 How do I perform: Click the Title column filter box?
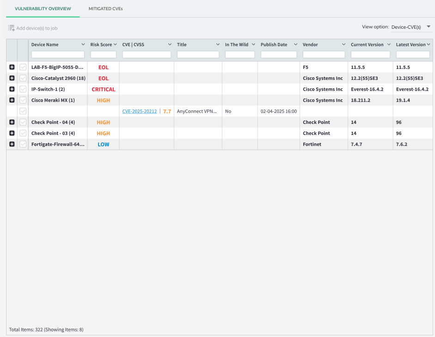coord(198,55)
